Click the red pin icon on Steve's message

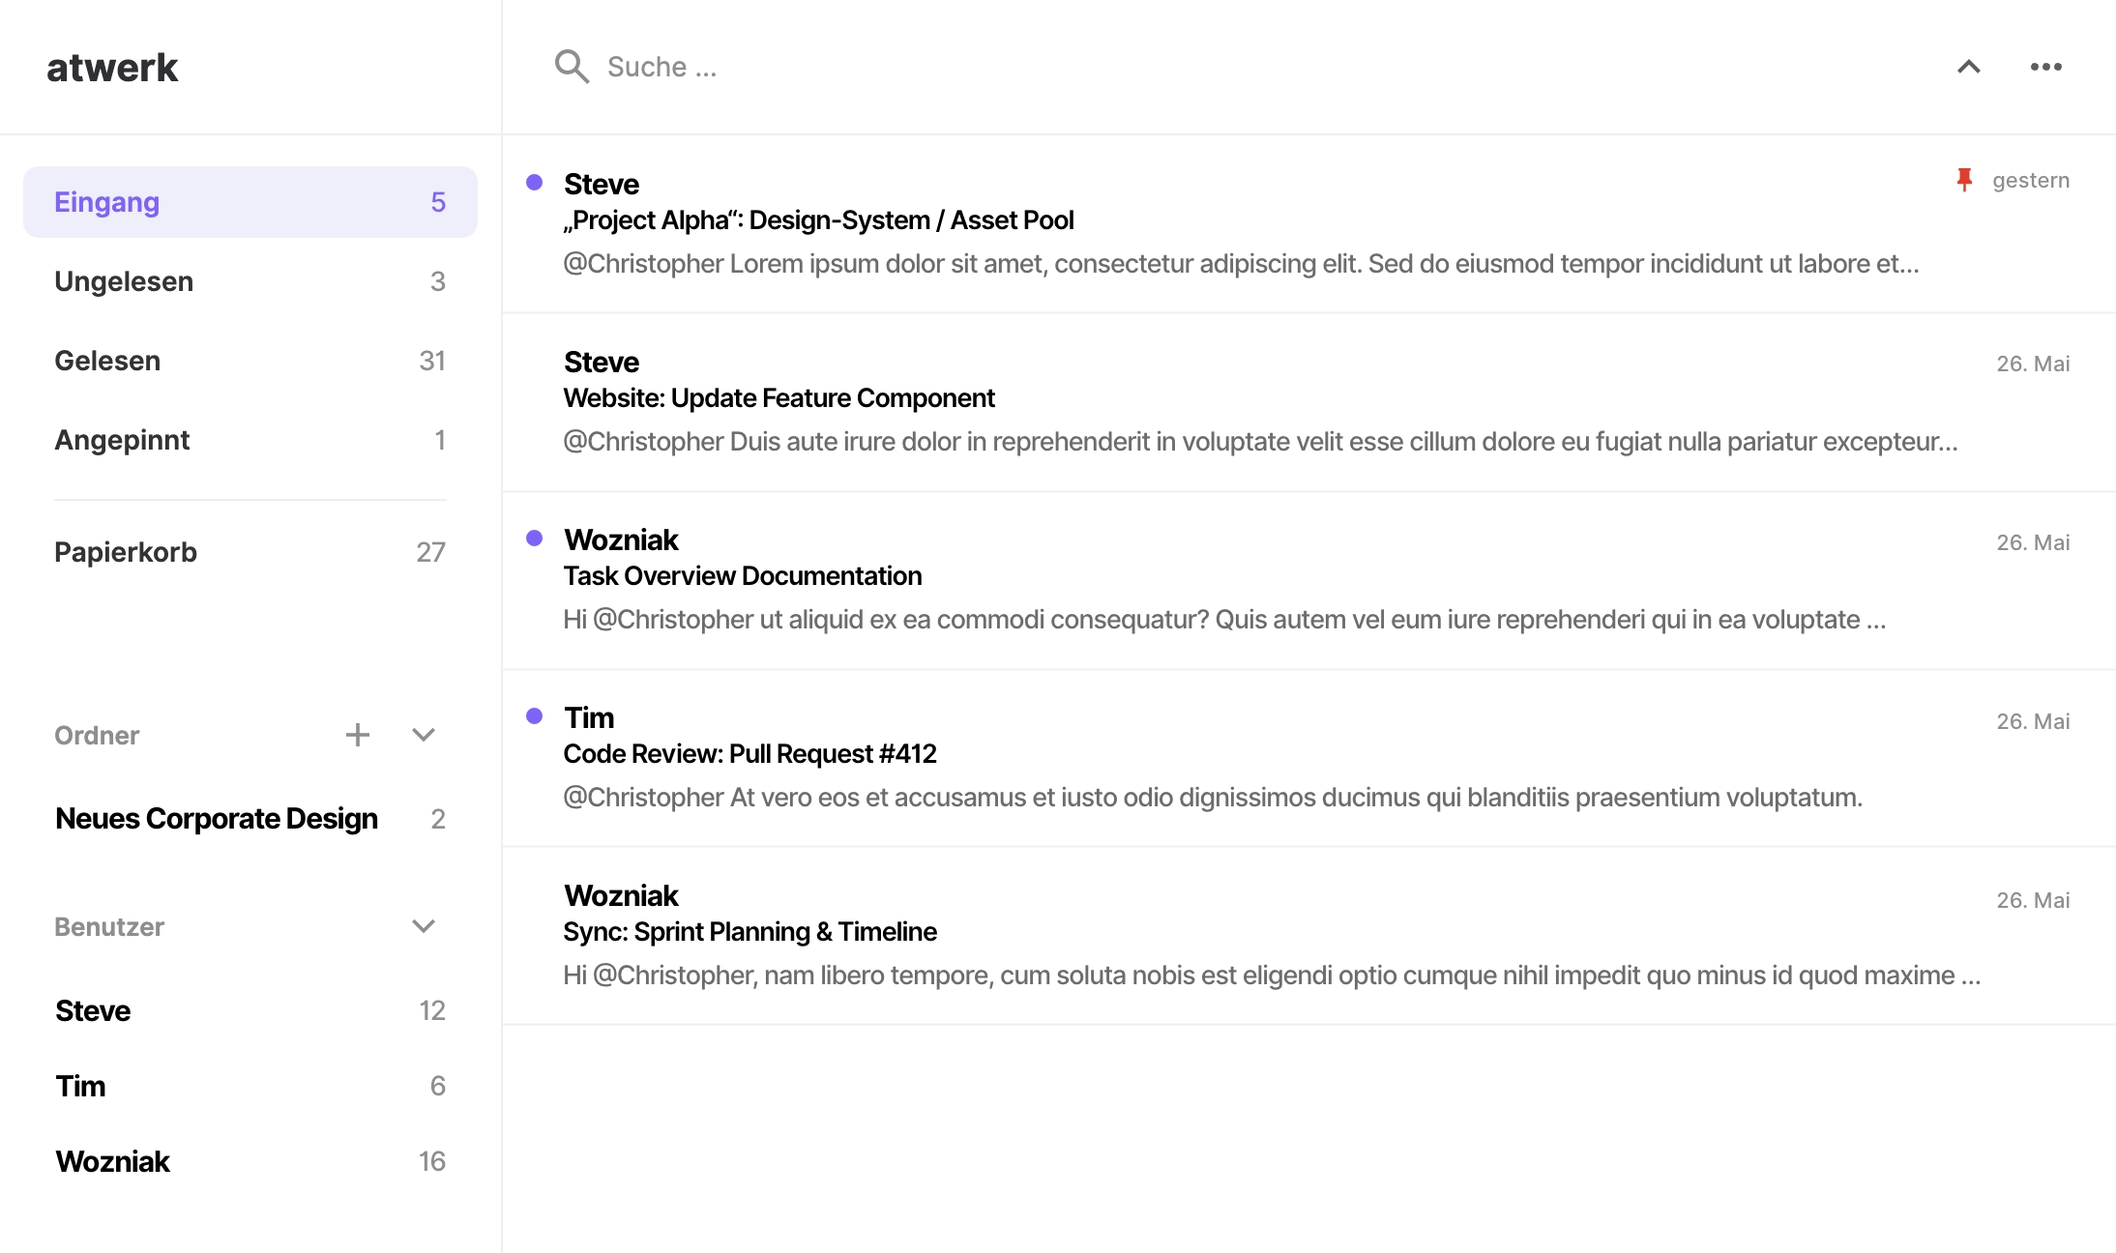1964,180
